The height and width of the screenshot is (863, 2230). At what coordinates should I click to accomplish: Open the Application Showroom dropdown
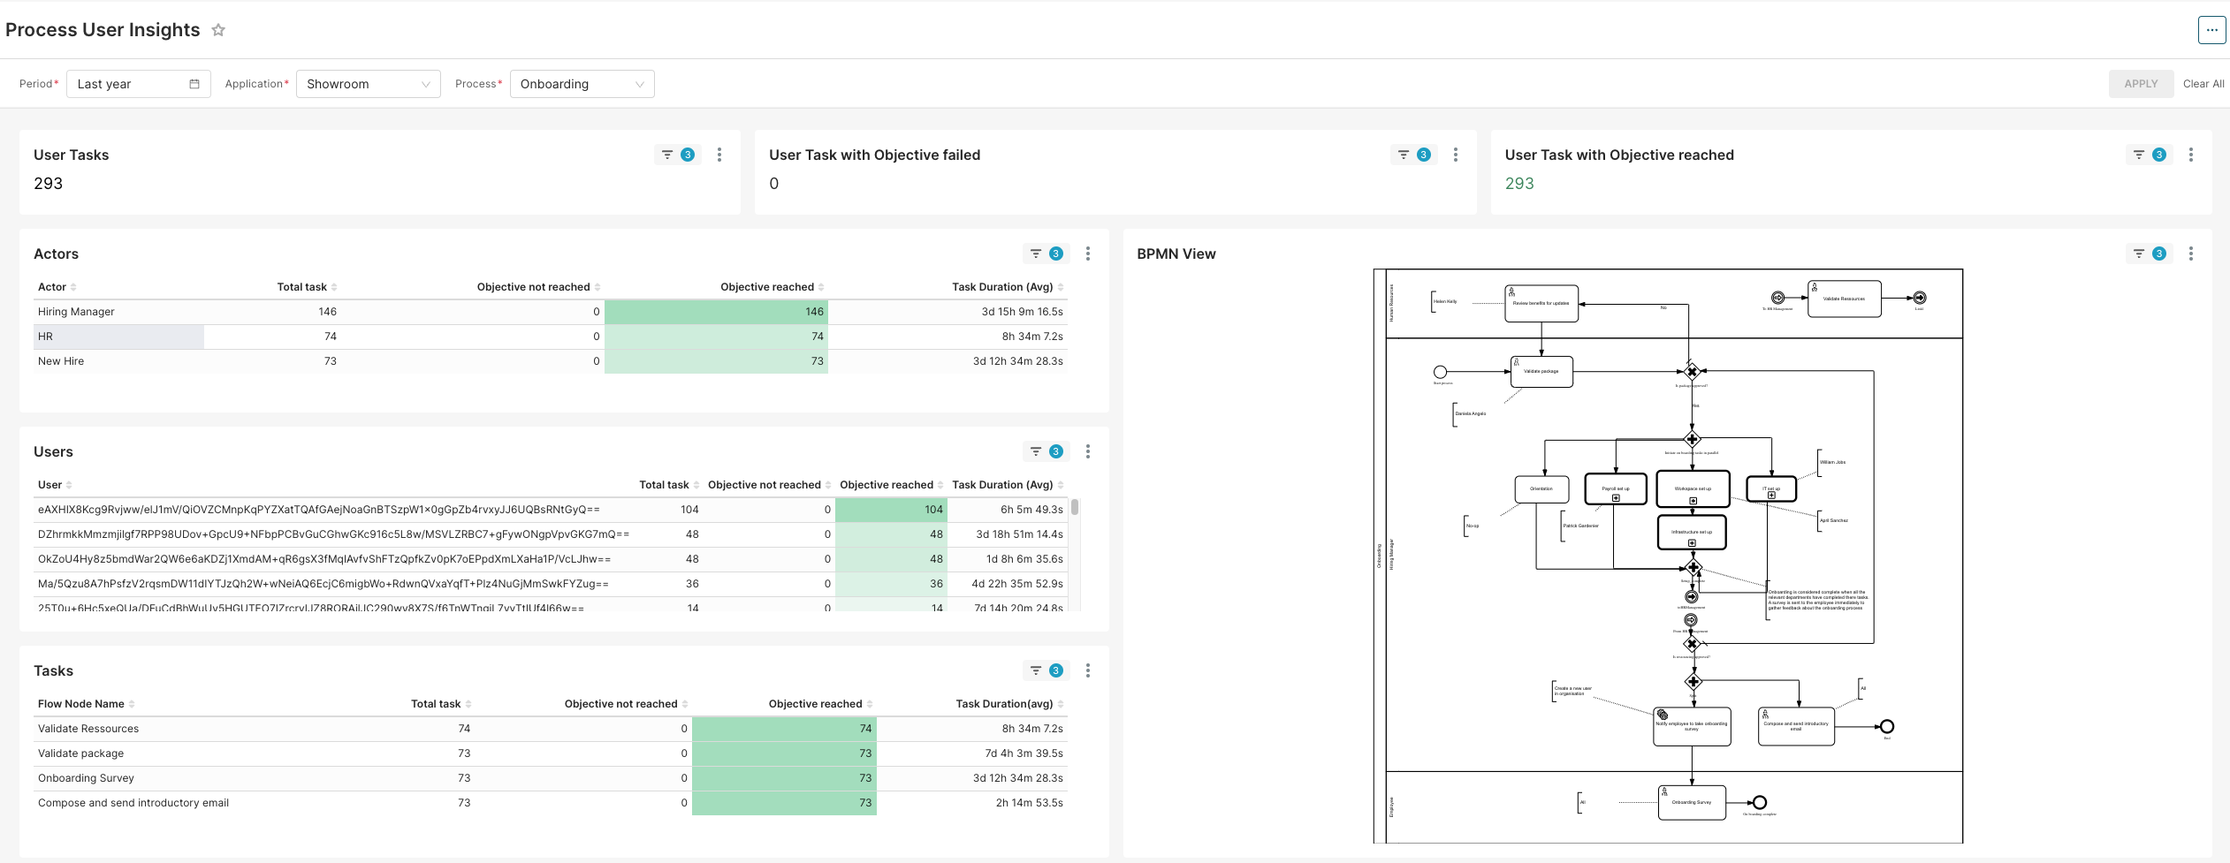368,84
